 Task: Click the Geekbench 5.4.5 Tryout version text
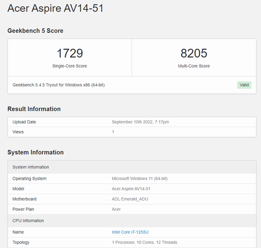pos(58,85)
